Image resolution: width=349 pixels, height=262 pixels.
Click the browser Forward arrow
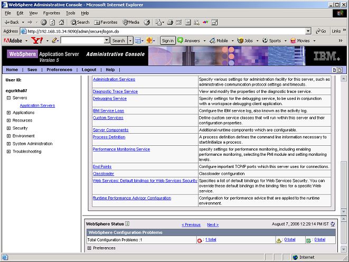(x=30, y=22)
